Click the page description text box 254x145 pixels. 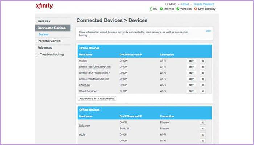pos(145,34)
